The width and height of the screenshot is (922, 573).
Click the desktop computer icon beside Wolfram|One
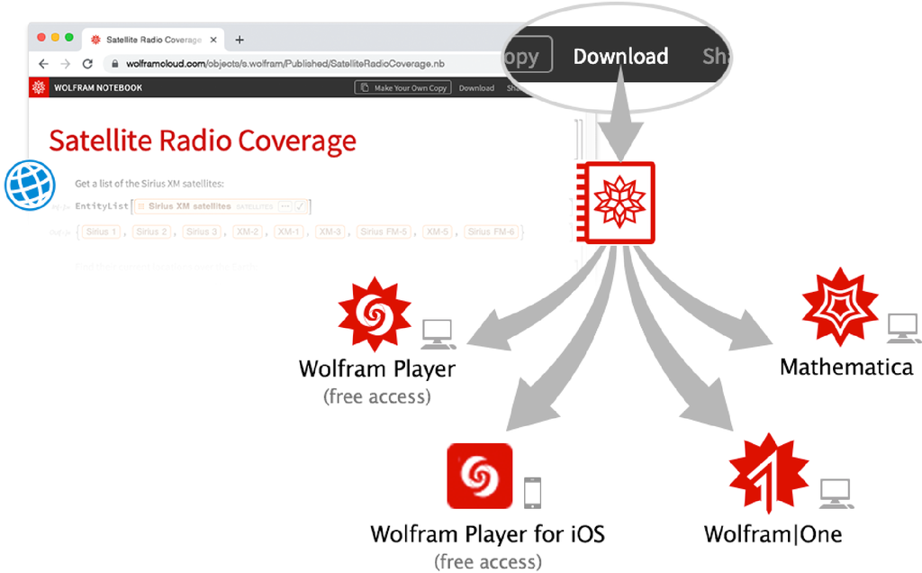836,493
